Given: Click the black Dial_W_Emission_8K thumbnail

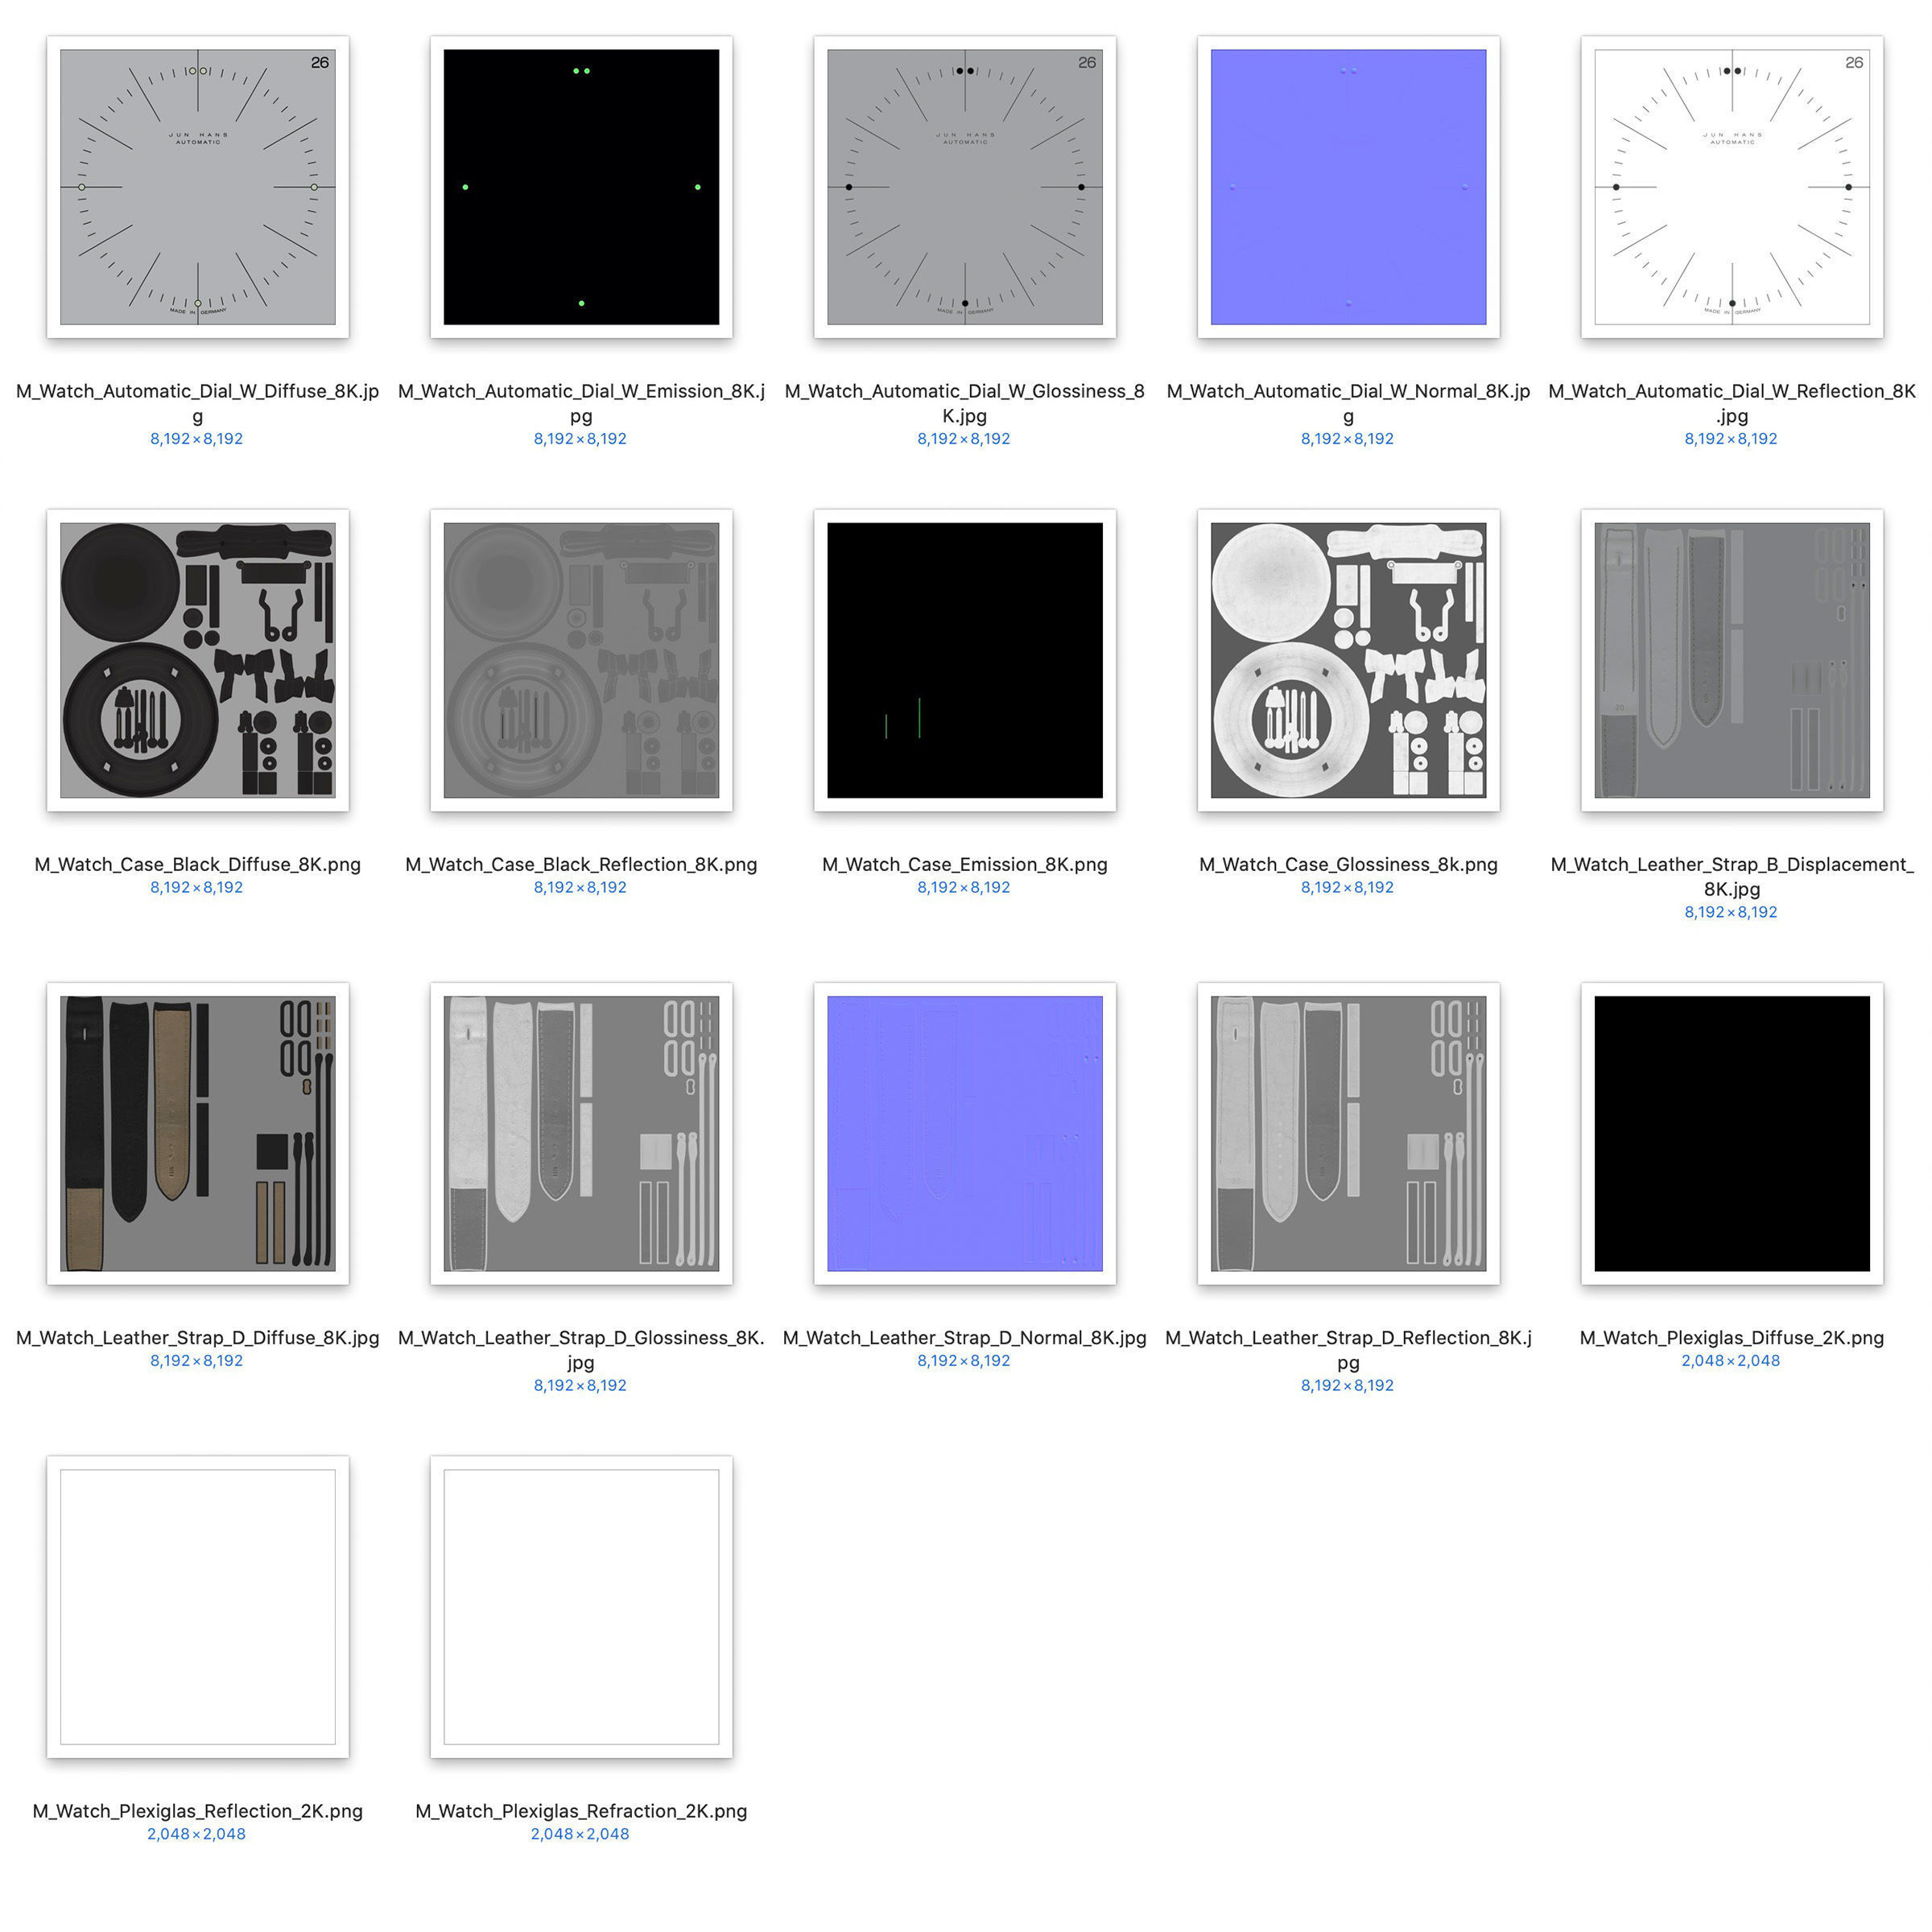Looking at the screenshot, I should click(581, 187).
